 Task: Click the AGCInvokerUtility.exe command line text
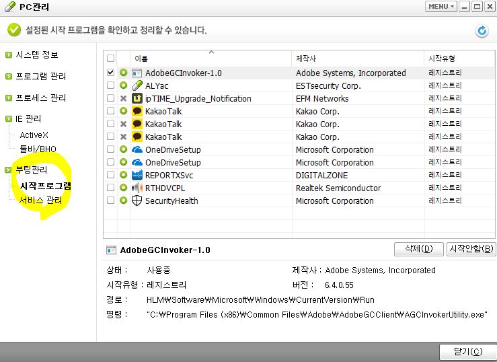point(317,315)
